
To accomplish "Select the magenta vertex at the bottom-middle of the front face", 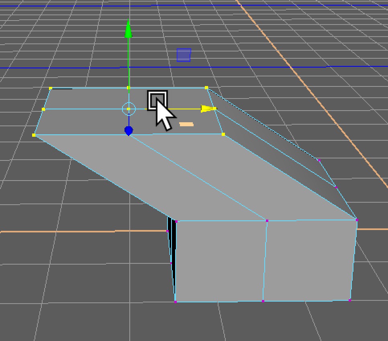I will pyautogui.click(x=263, y=301).
